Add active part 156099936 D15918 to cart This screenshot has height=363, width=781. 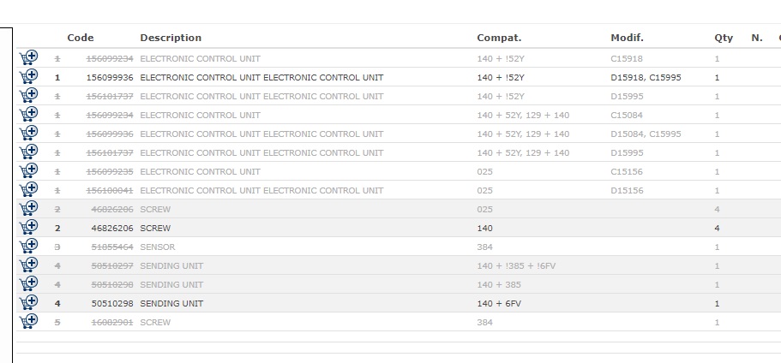28,77
